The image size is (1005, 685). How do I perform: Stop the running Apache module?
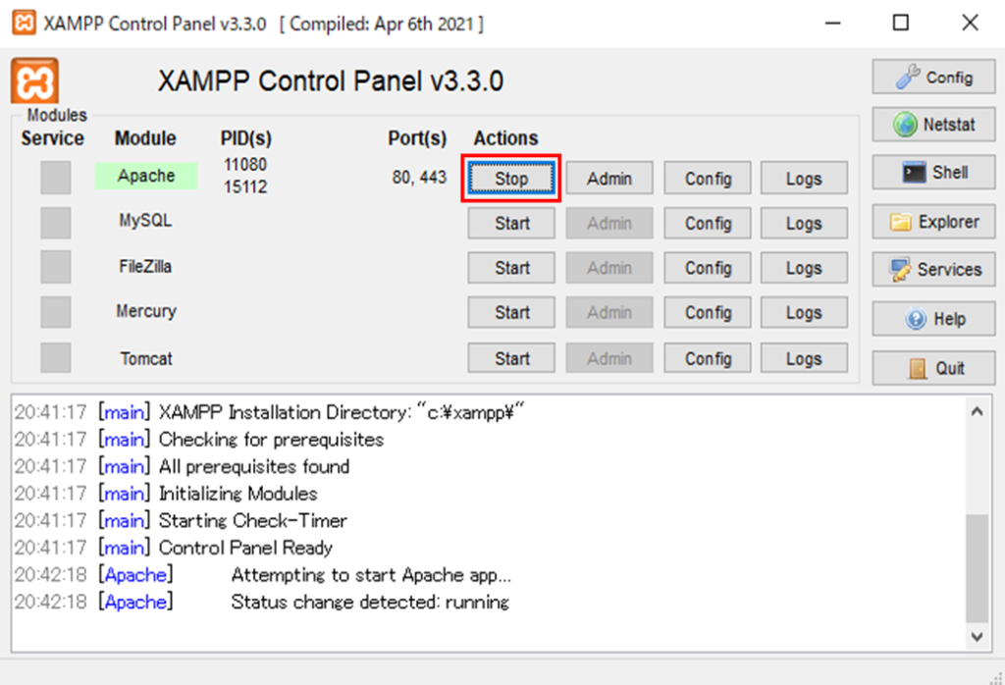pyautogui.click(x=511, y=179)
